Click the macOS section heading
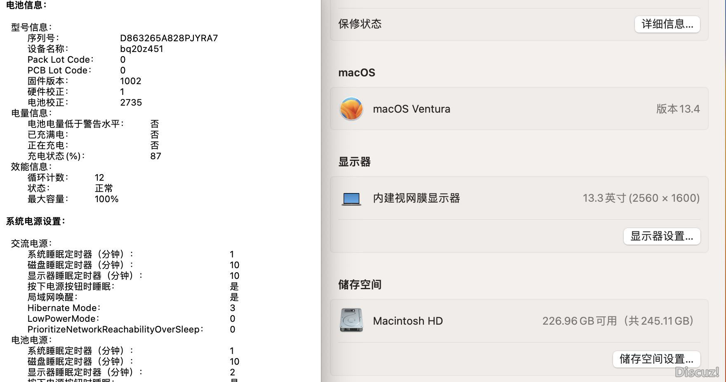 (356, 73)
